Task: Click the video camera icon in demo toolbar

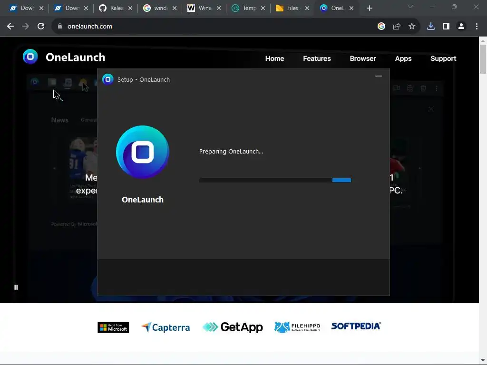Action: tap(397, 88)
